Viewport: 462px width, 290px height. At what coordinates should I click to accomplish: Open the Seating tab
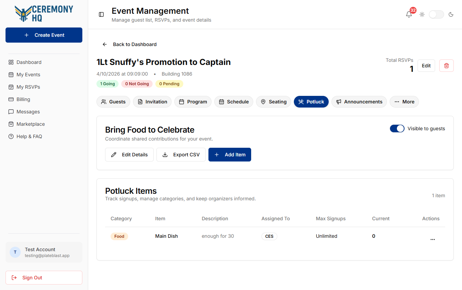click(274, 102)
